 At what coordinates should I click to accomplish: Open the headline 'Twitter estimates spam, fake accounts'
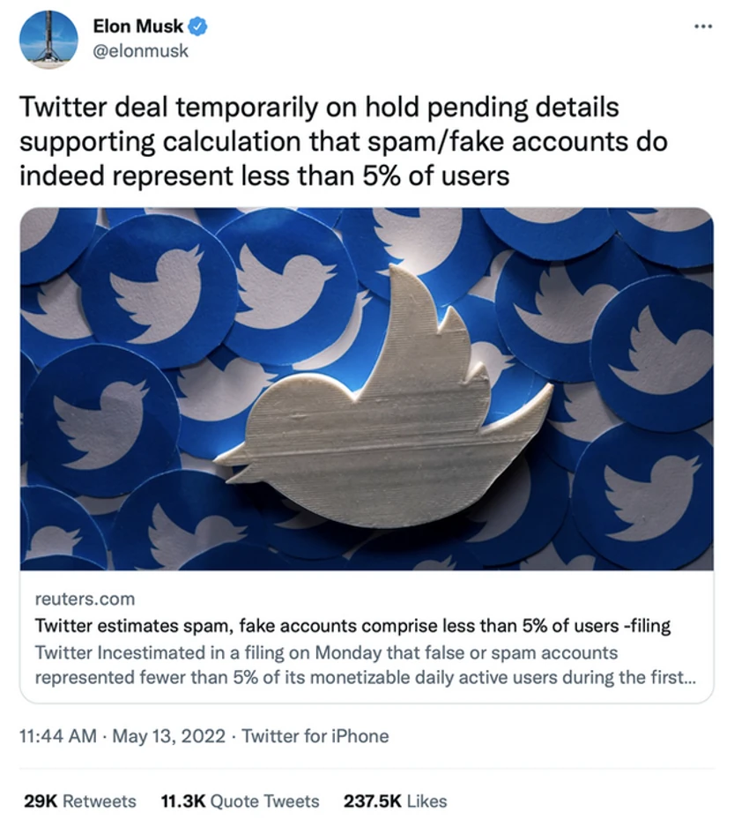(x=352, y=626)
